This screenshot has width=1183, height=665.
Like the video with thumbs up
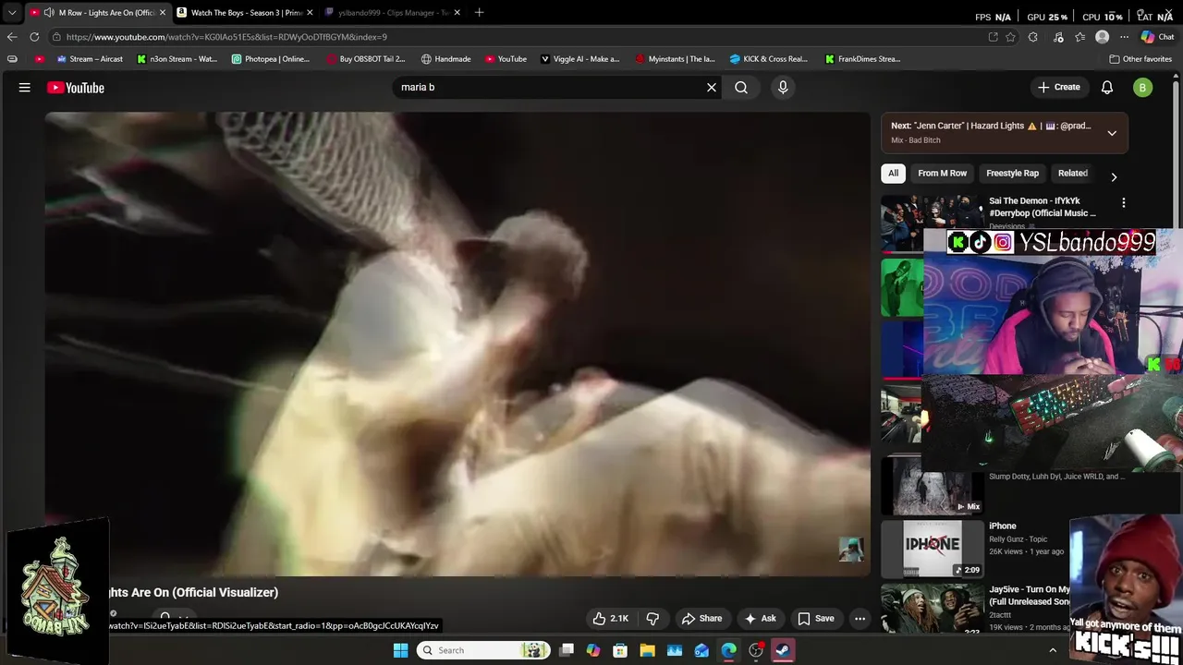coord(610,619)
